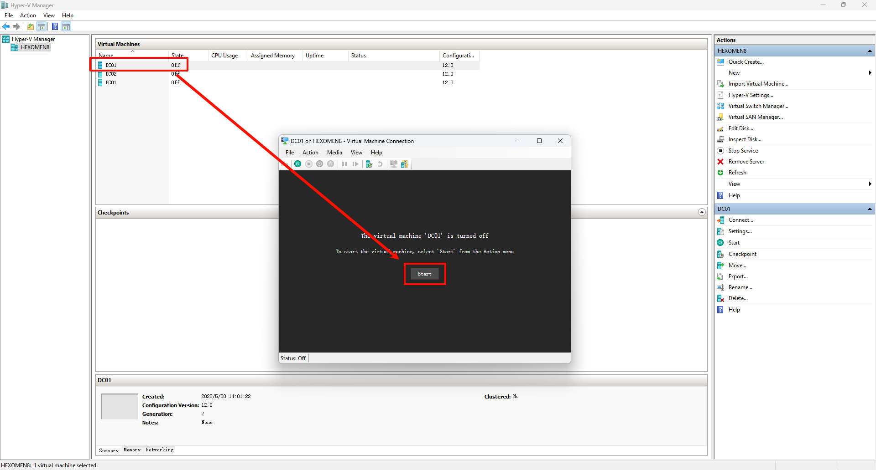Collapse the DC01 actions section arrow
Viewport: 876px width, 470px height.
(870, 209)
